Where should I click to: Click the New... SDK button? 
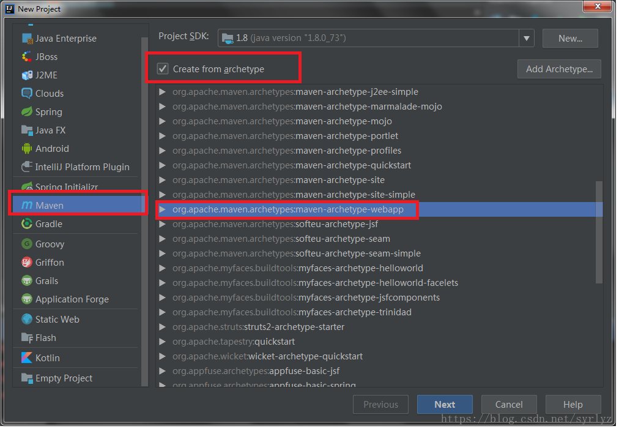[571, 39]
